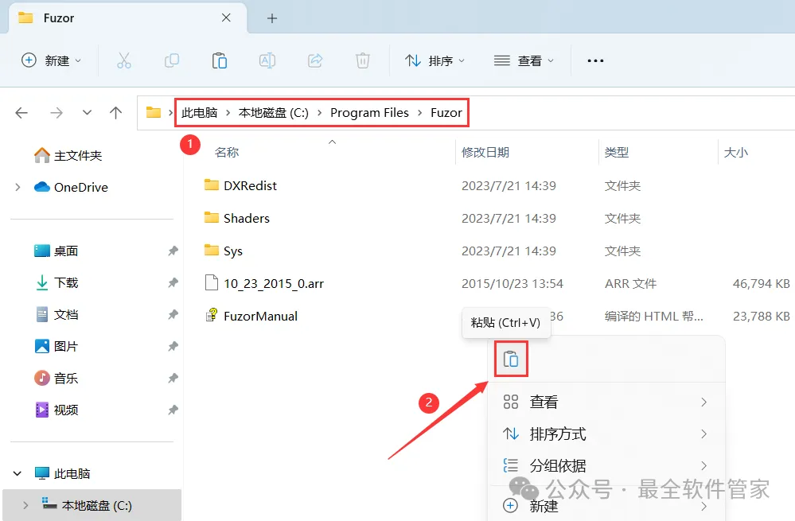
Task: Click the Share icon in toolbar
Action: 315,60
